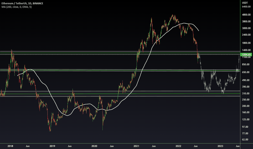
Task: Click the 390.00 price axis label
Action: point(246,87)
